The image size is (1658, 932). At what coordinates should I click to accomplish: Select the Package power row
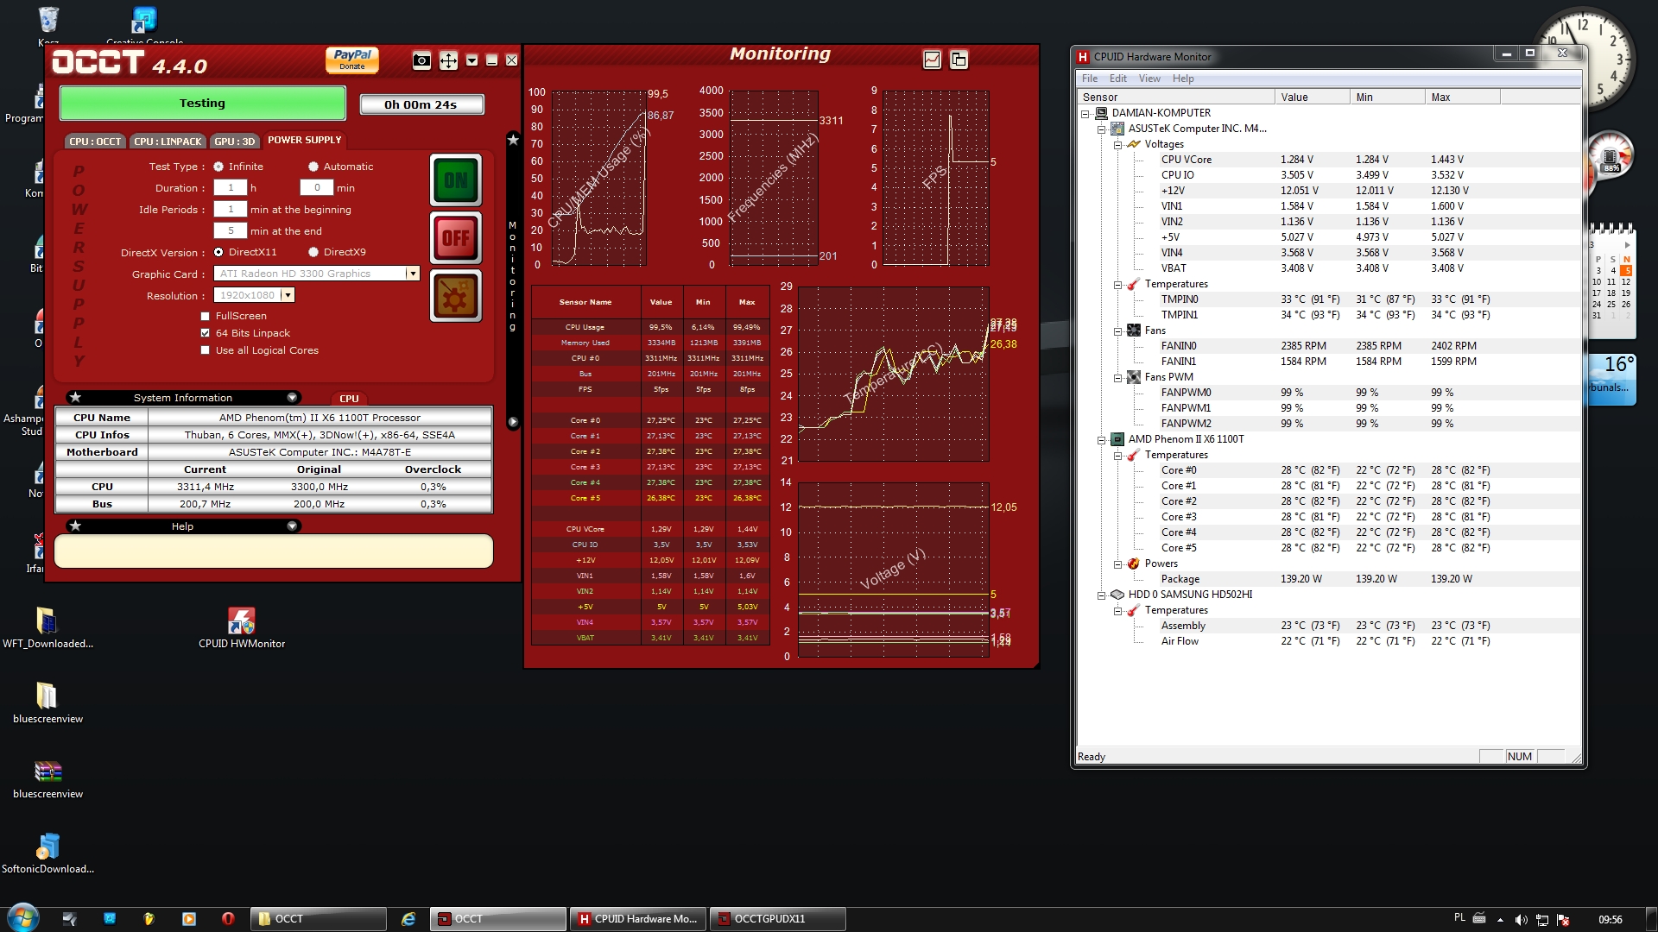point(1330,579)
